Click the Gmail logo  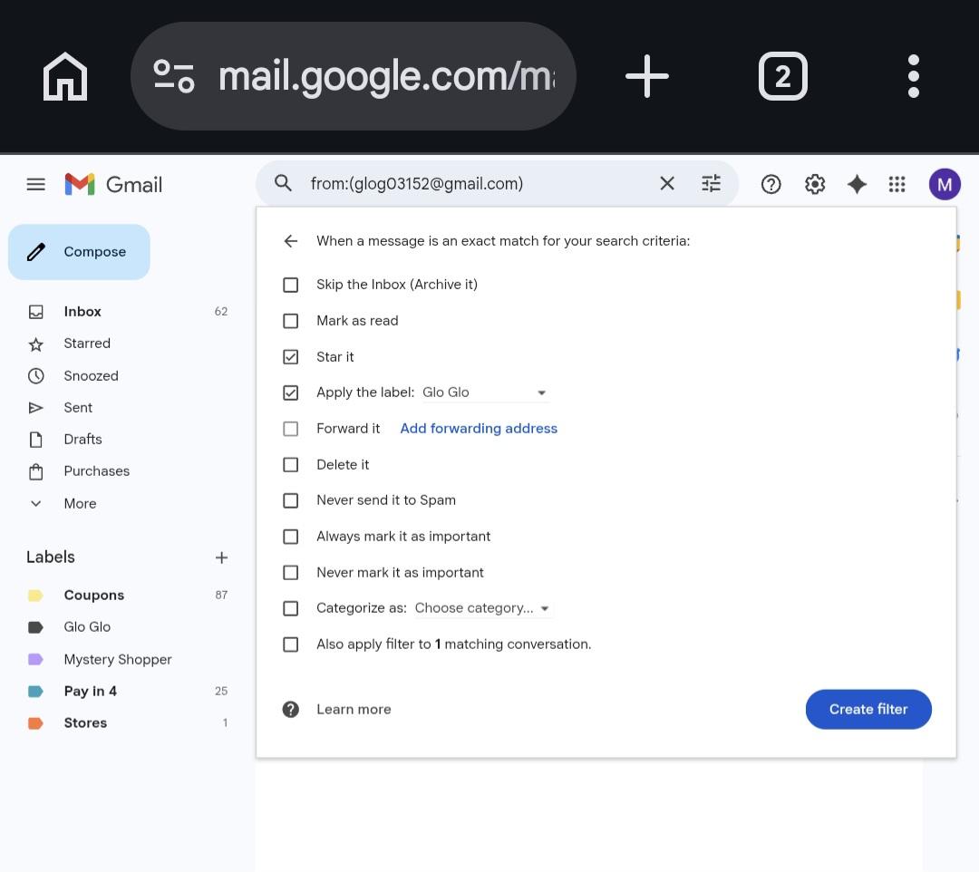[x=113, y=184]
